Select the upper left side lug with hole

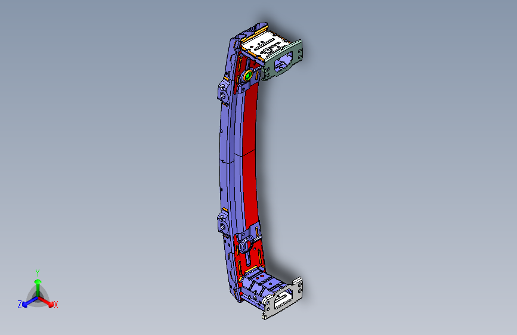point(222,92)
